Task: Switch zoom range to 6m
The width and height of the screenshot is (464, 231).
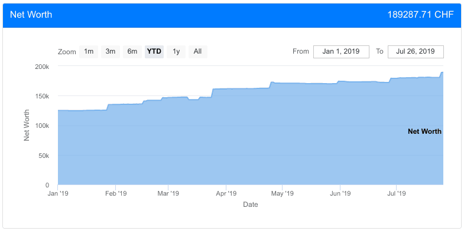Action: pos(132,52)
